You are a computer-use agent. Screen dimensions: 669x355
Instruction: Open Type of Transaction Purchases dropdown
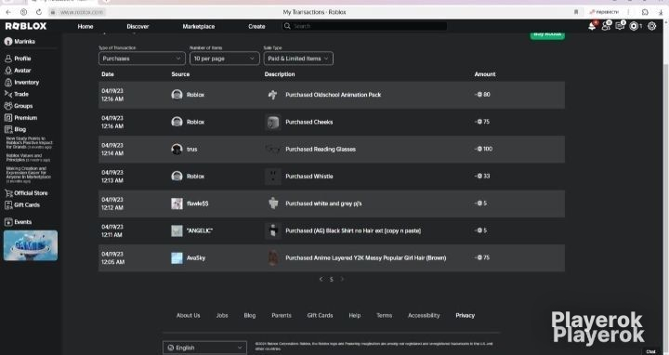[142, 59]
